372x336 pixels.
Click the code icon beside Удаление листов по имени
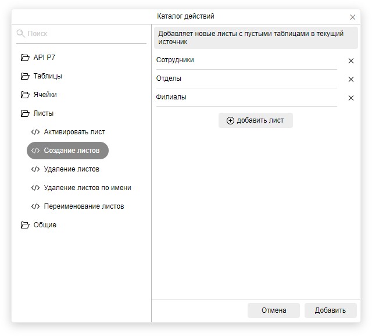(35, 188)
